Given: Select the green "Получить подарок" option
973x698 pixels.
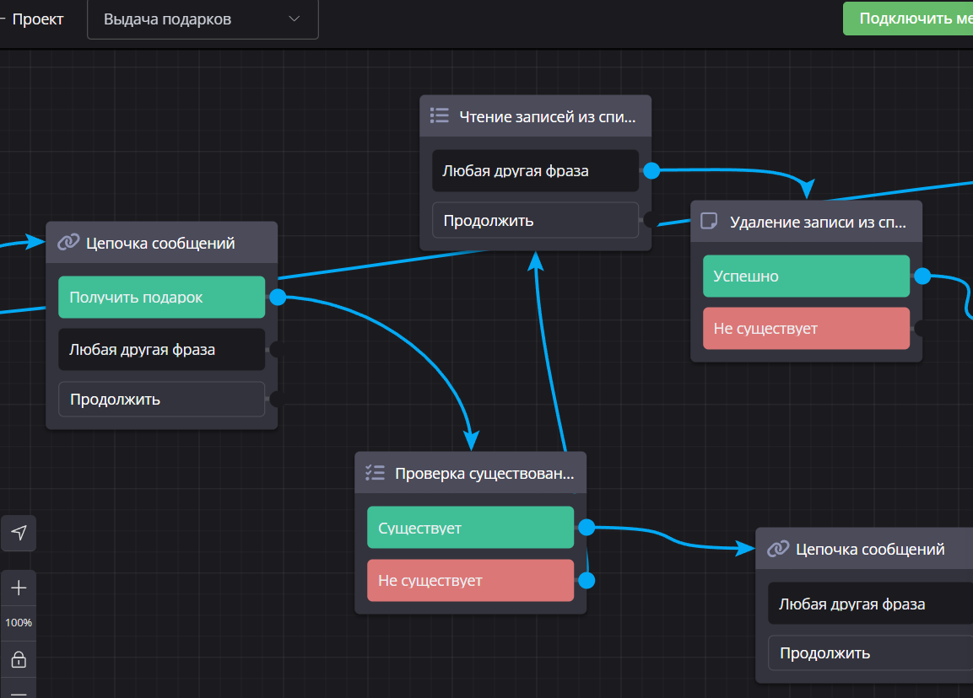Looking at the screenshot, I should coord(161,297).
